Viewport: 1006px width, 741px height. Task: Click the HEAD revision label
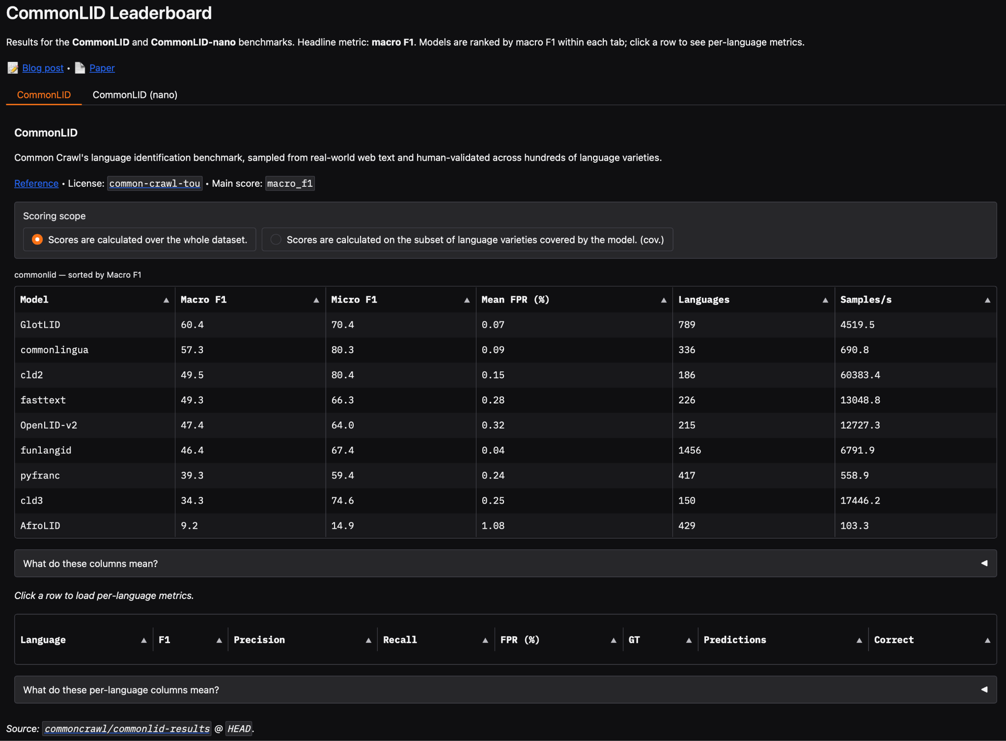click(x=239, y=729)
